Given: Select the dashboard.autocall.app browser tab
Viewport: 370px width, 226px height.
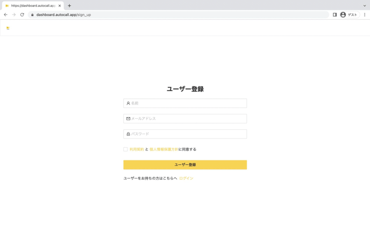Looking at the screenshot, I should [33, 6].
